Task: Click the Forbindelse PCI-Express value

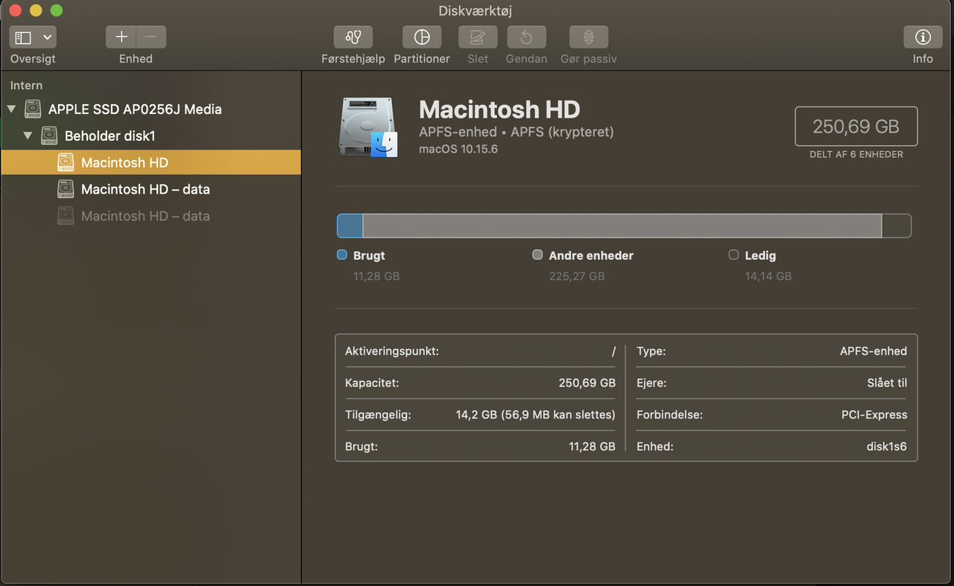Action: 874,415
